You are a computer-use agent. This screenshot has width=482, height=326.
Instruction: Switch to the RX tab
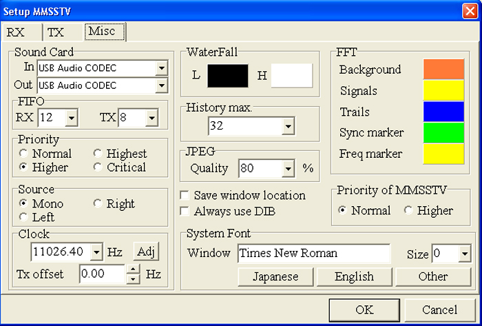[x=21, y=32]
